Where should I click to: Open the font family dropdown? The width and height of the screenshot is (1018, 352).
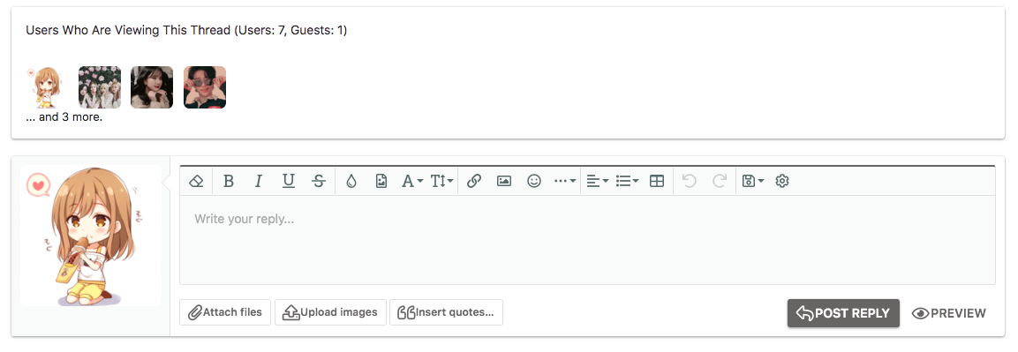point(411,182)
